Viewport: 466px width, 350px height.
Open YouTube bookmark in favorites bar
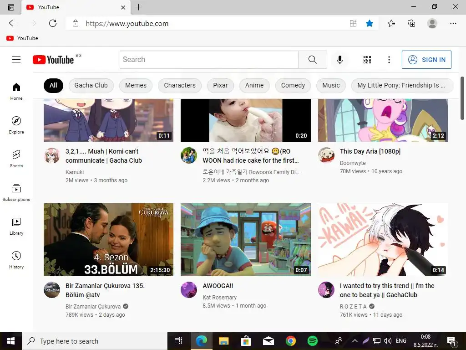pyautogui.click(x=22, y=38)
